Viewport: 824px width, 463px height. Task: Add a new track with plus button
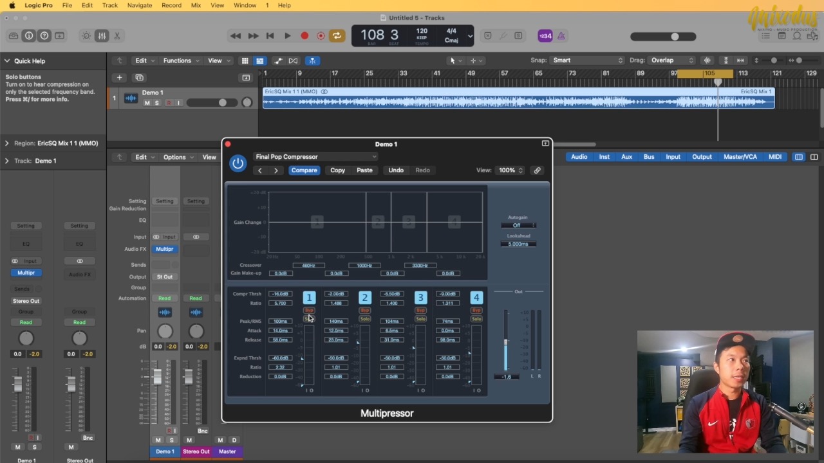pyautogui.click(x=119, y=78)
